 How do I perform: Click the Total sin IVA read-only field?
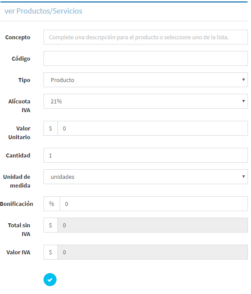click(153, 225)
